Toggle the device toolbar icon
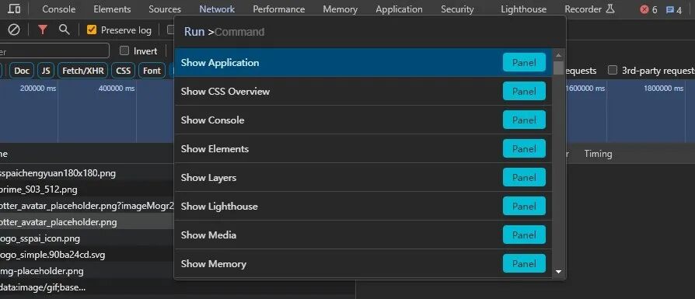695x299 pixels. (14, 9)
